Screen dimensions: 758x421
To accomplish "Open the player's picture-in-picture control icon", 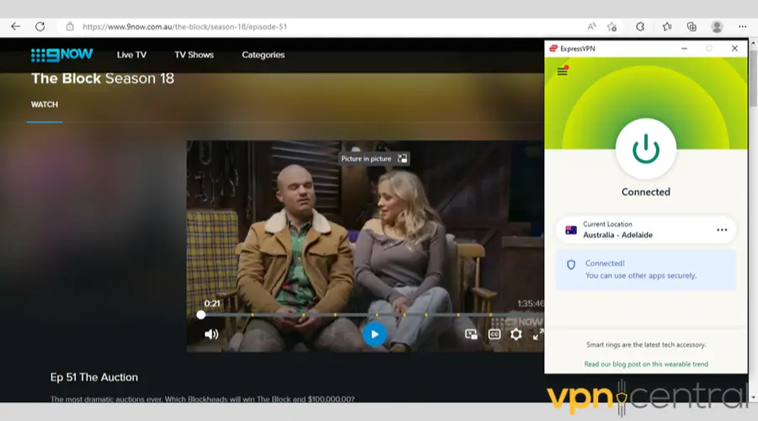I will (471, 334).
